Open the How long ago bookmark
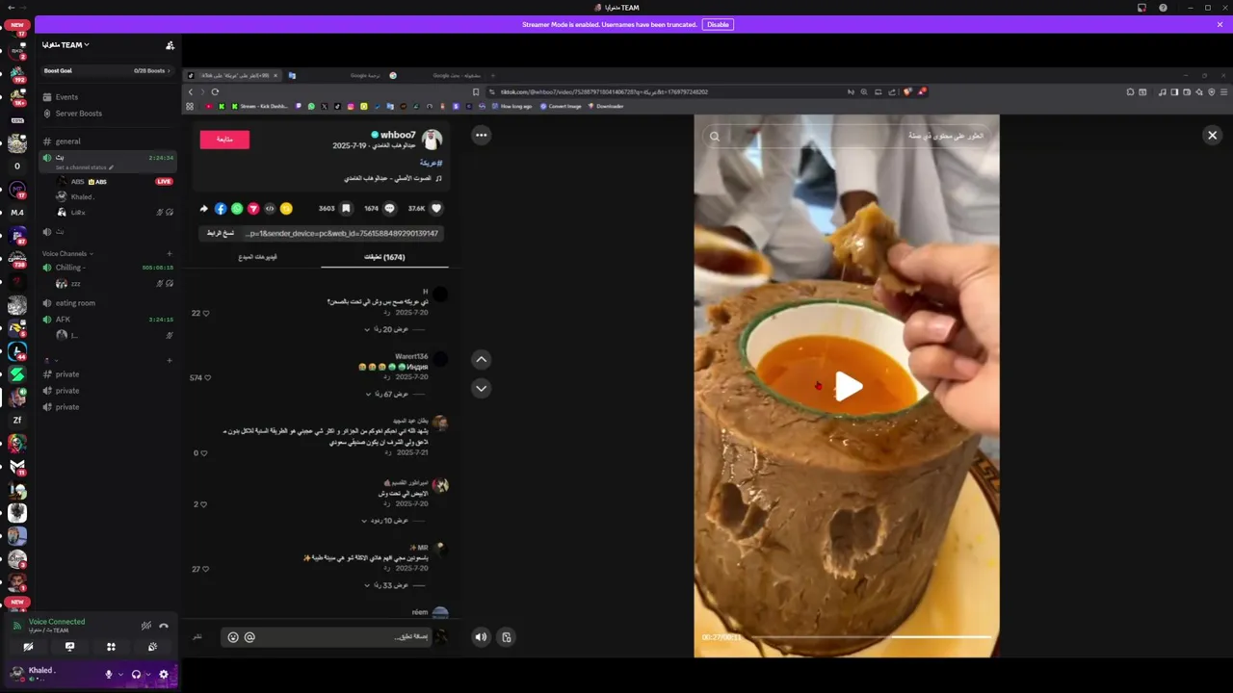Screen dimensions: 1233x693 512,106
